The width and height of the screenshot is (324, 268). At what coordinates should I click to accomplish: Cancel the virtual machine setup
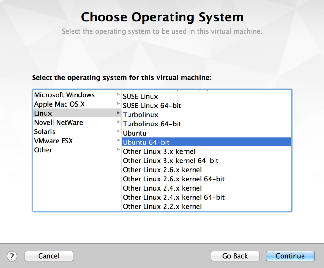click(x=49, y=256)
